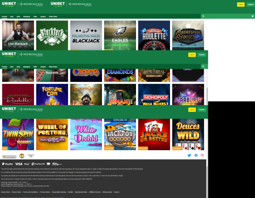
Task: Select the New tab in the topmost navigation
Action: pyautogui.click(x=12, y=17)
